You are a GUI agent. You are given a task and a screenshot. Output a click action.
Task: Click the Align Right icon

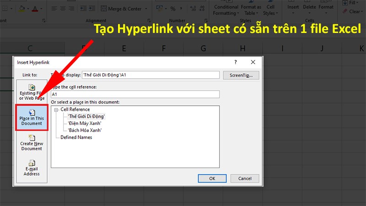coord(71,9)
